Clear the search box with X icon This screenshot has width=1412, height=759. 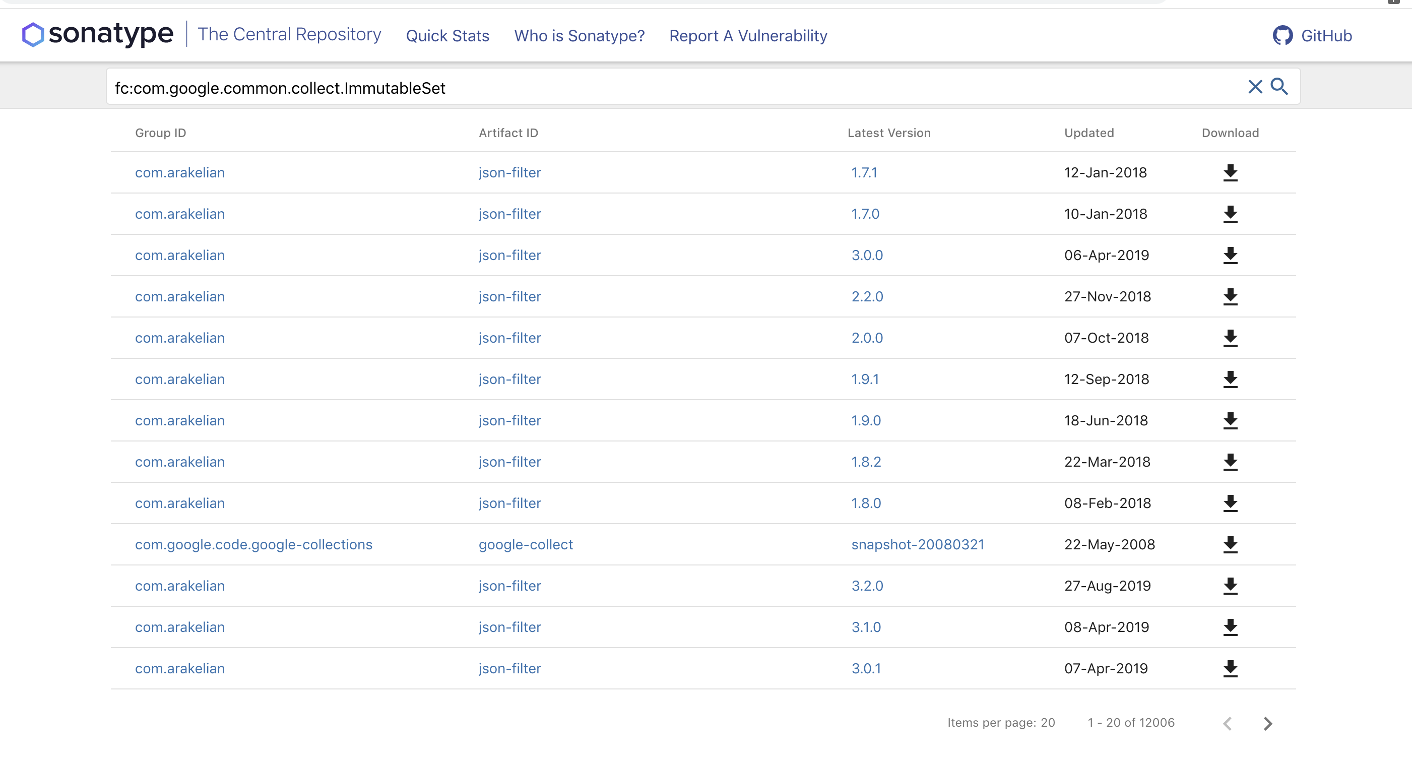[1255, 87]
